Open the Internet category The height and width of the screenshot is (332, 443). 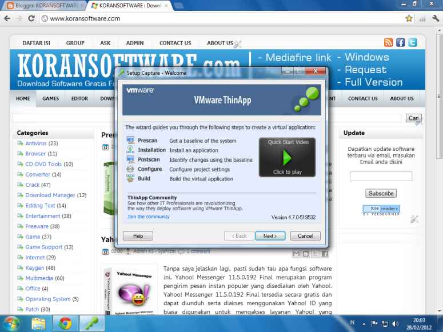[x=35, y=257]
